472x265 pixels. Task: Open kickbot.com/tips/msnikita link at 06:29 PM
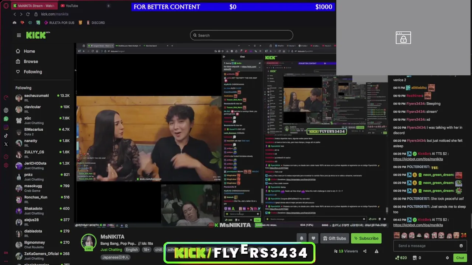click(418, 159)
